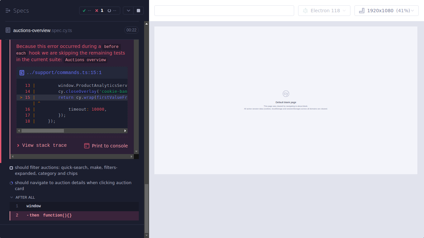Toggle the Specs list sidebar
Screen dimensions: 424x238
coord(8,10)
